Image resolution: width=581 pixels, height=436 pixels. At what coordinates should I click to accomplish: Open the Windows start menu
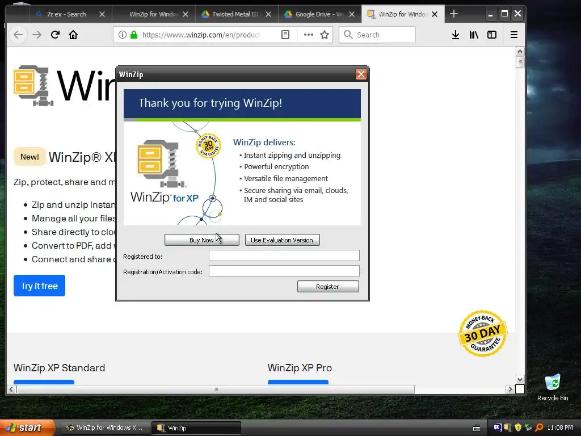(x=27, y=427)
